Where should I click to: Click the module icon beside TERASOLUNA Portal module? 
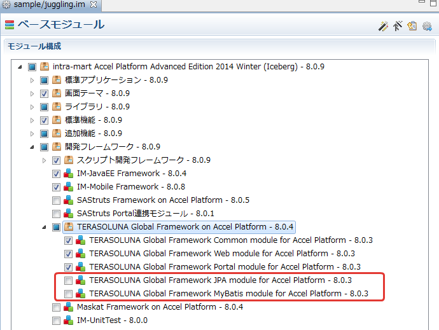(81, 267)
